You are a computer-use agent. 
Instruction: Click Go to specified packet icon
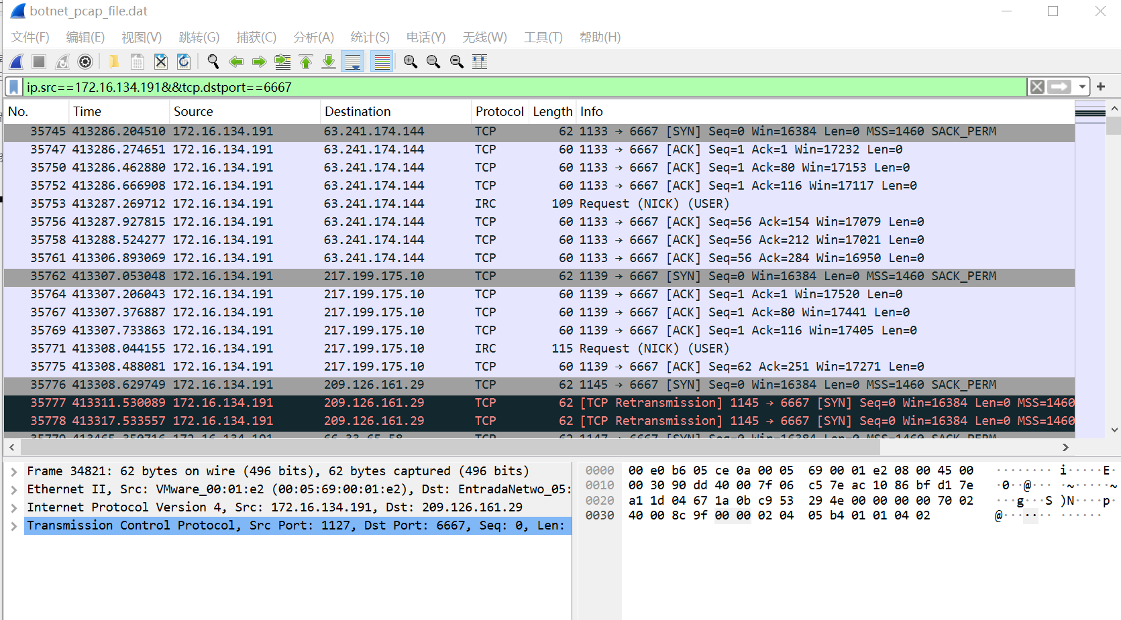[282, 62]
